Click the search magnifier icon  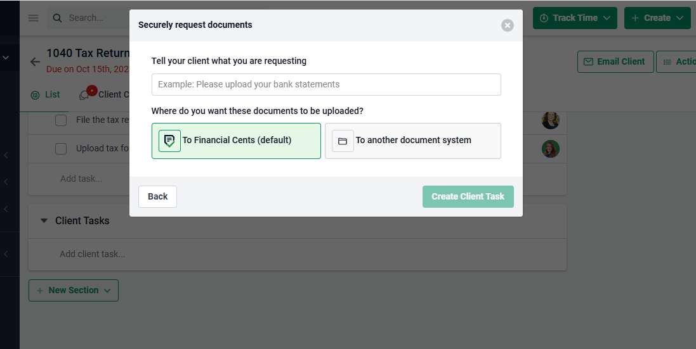pos(57,18)
